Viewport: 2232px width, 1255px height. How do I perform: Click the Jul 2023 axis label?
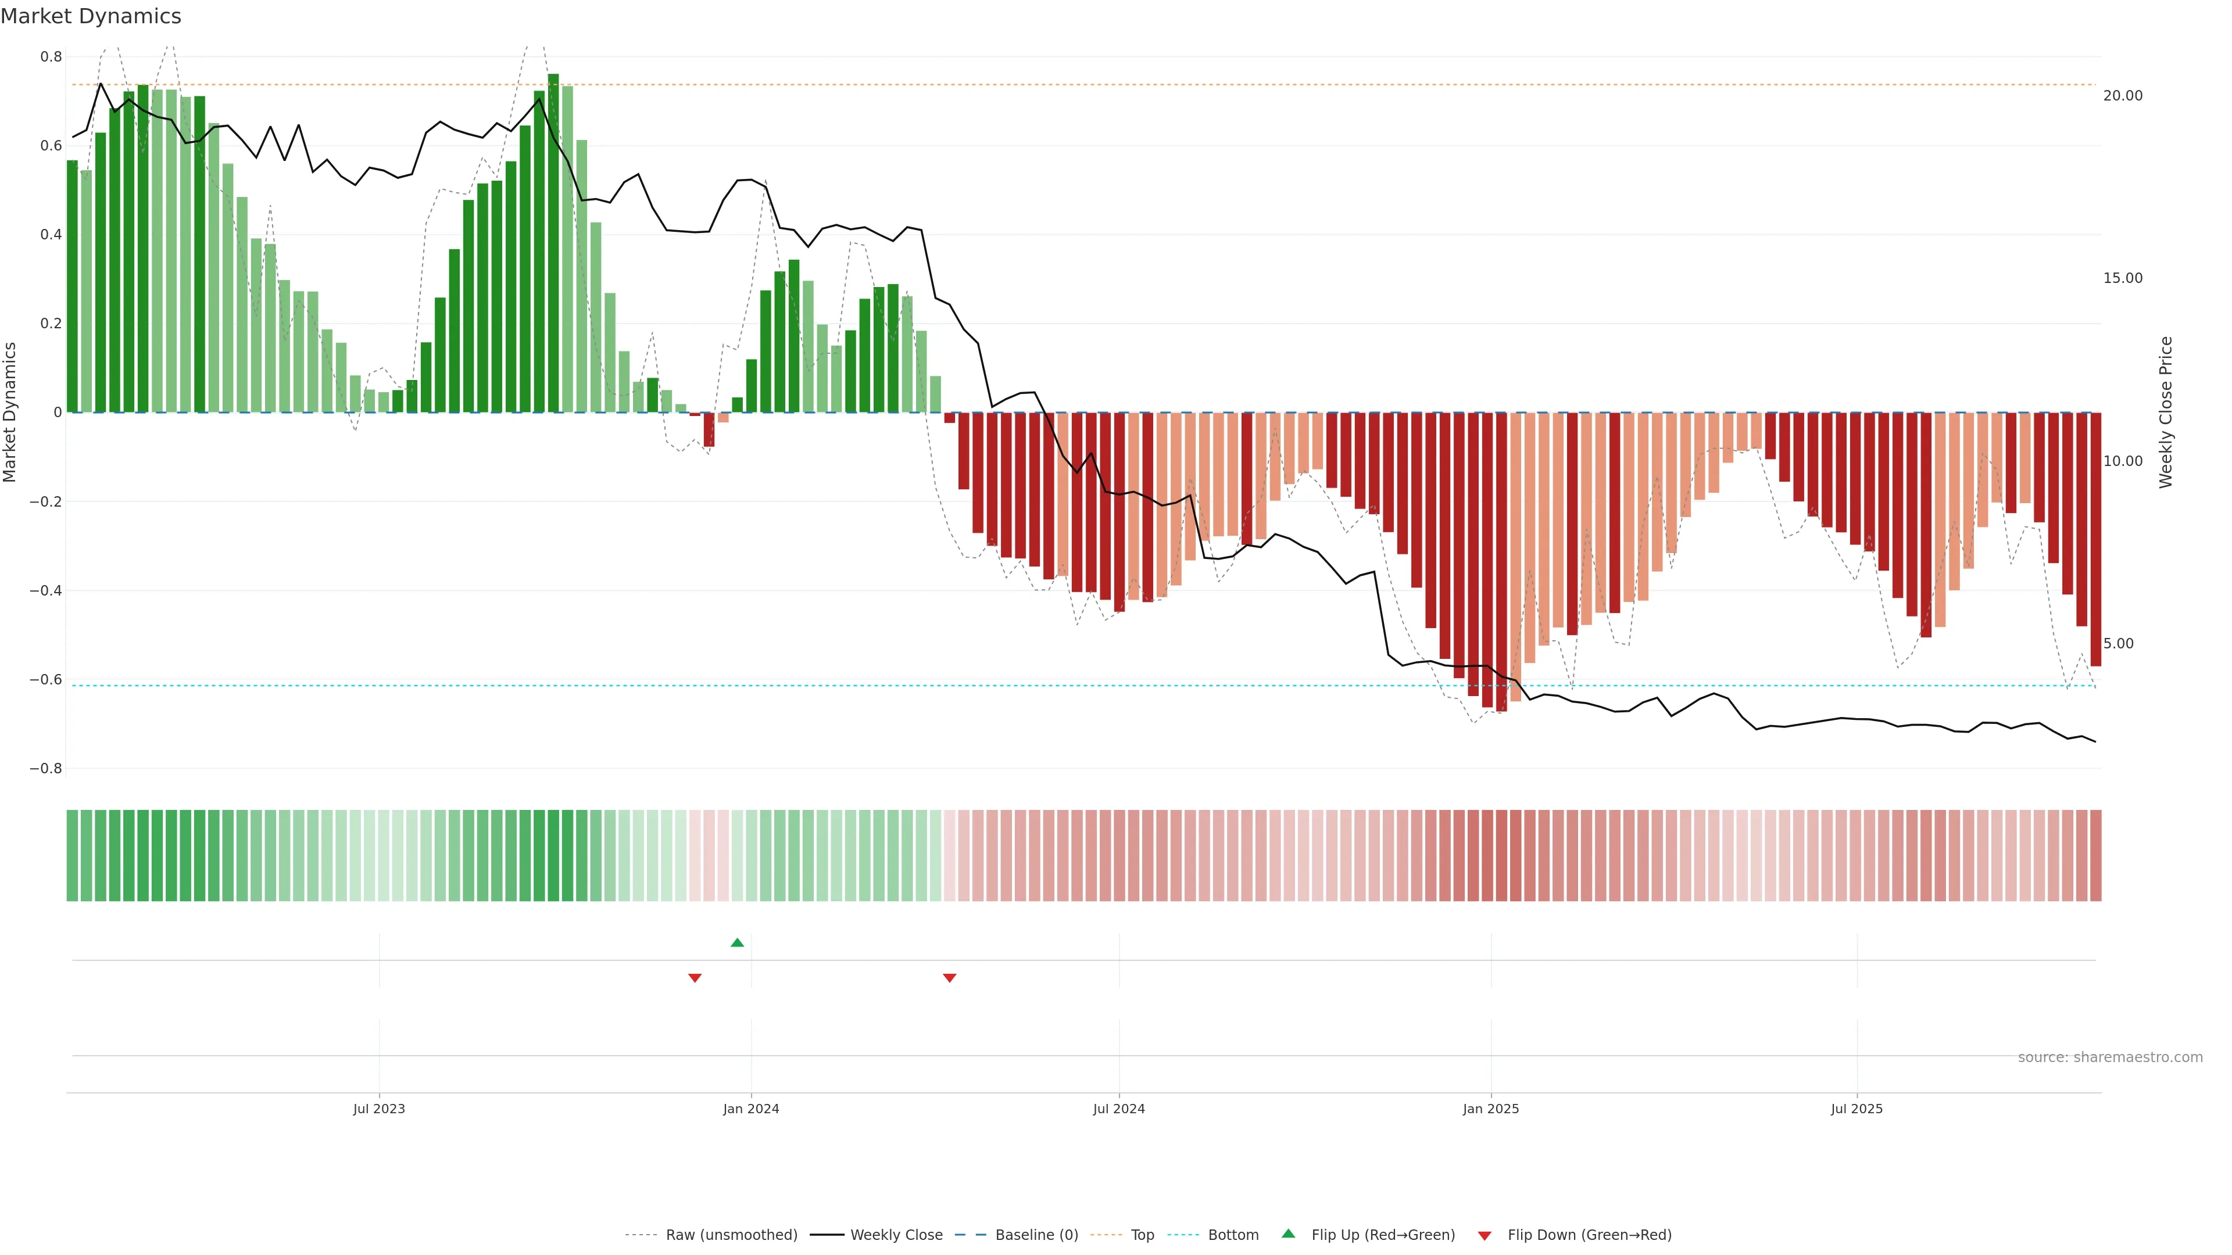[378, 1109]
